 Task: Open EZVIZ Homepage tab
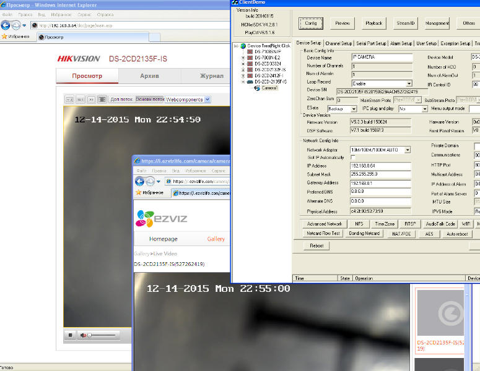click(163, 239)
